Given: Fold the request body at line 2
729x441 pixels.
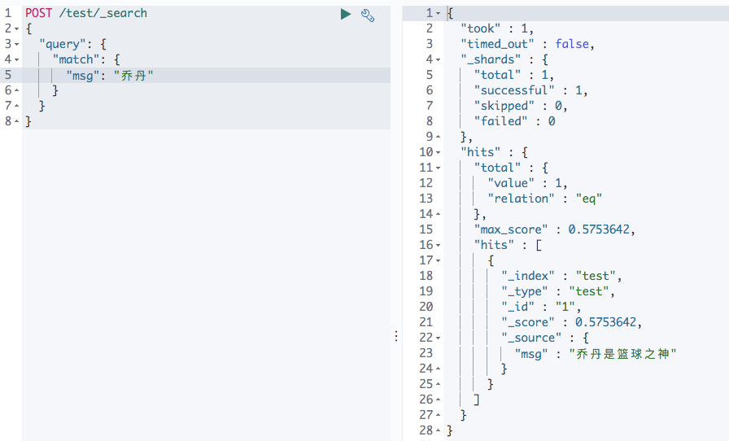Looking at the screenshot, I should point(17,29).
